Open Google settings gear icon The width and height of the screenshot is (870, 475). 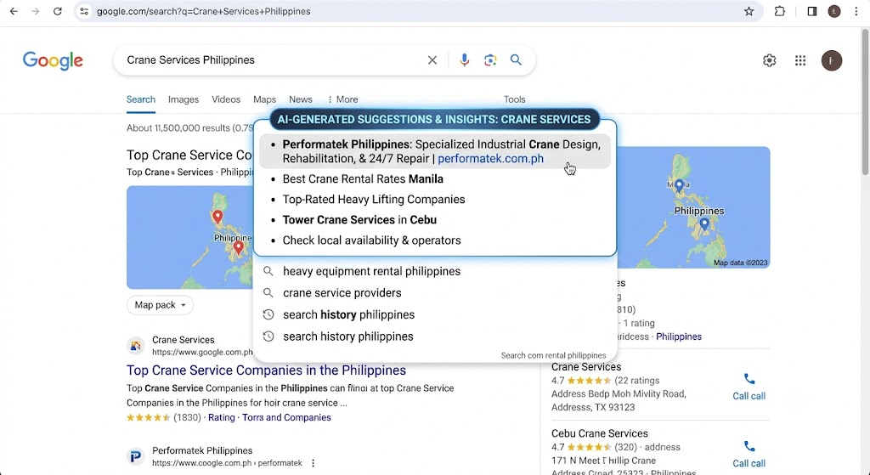point(769,60)
